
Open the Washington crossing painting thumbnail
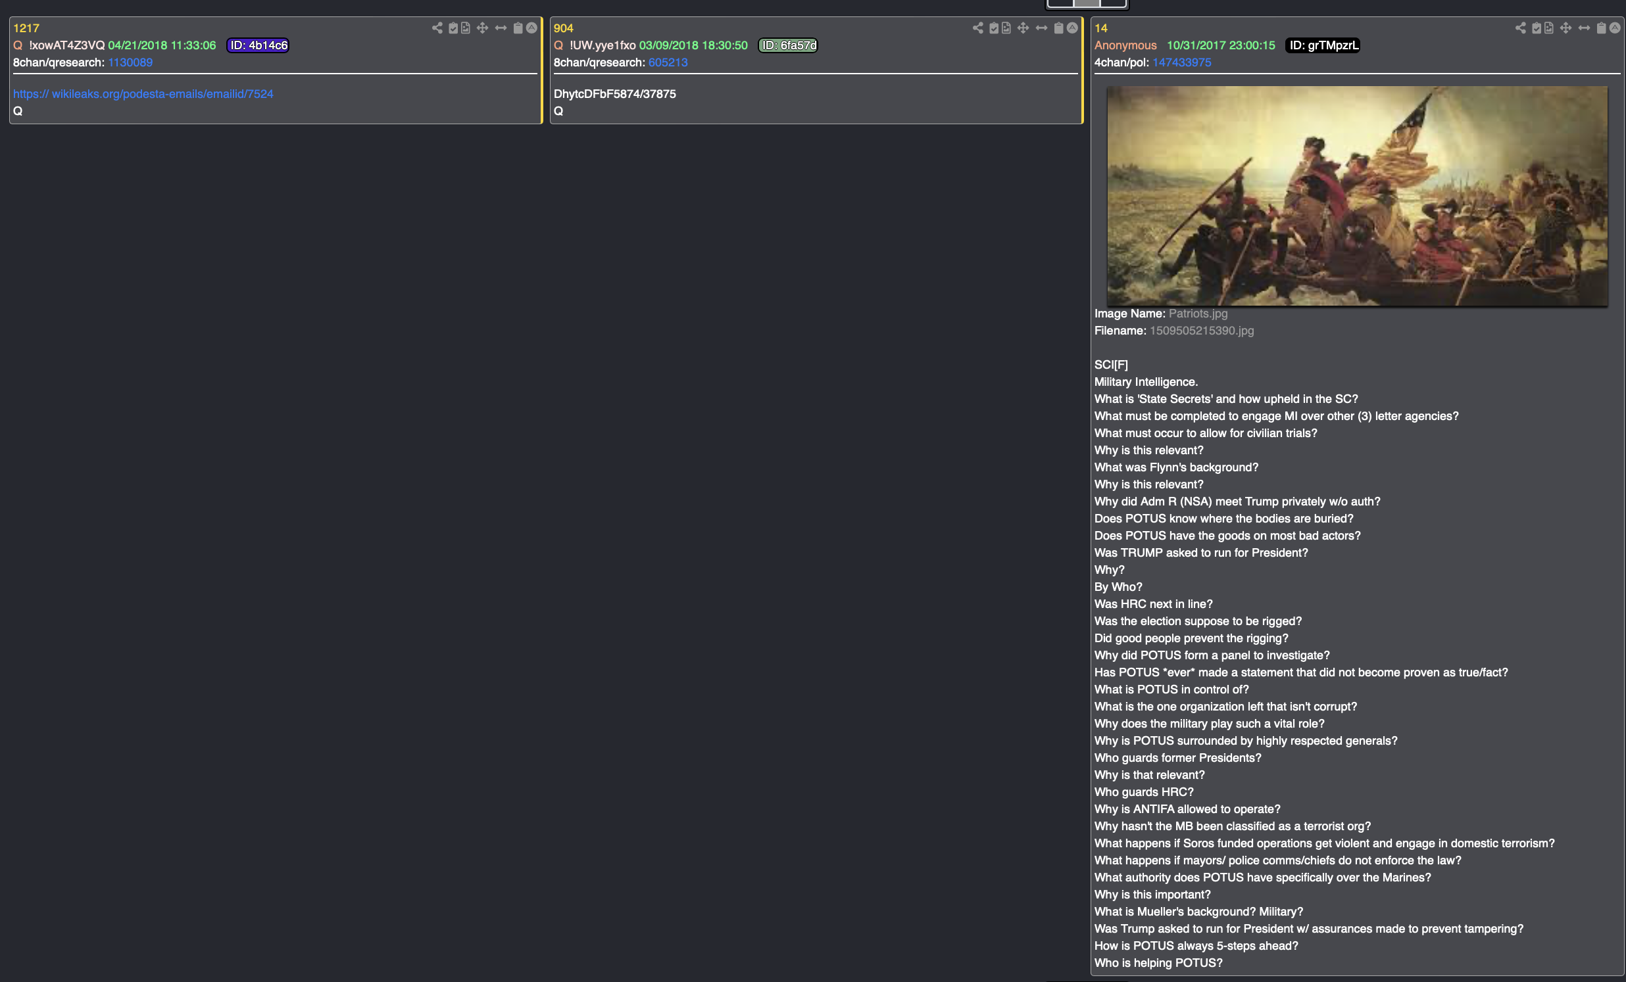point(1357,196)
